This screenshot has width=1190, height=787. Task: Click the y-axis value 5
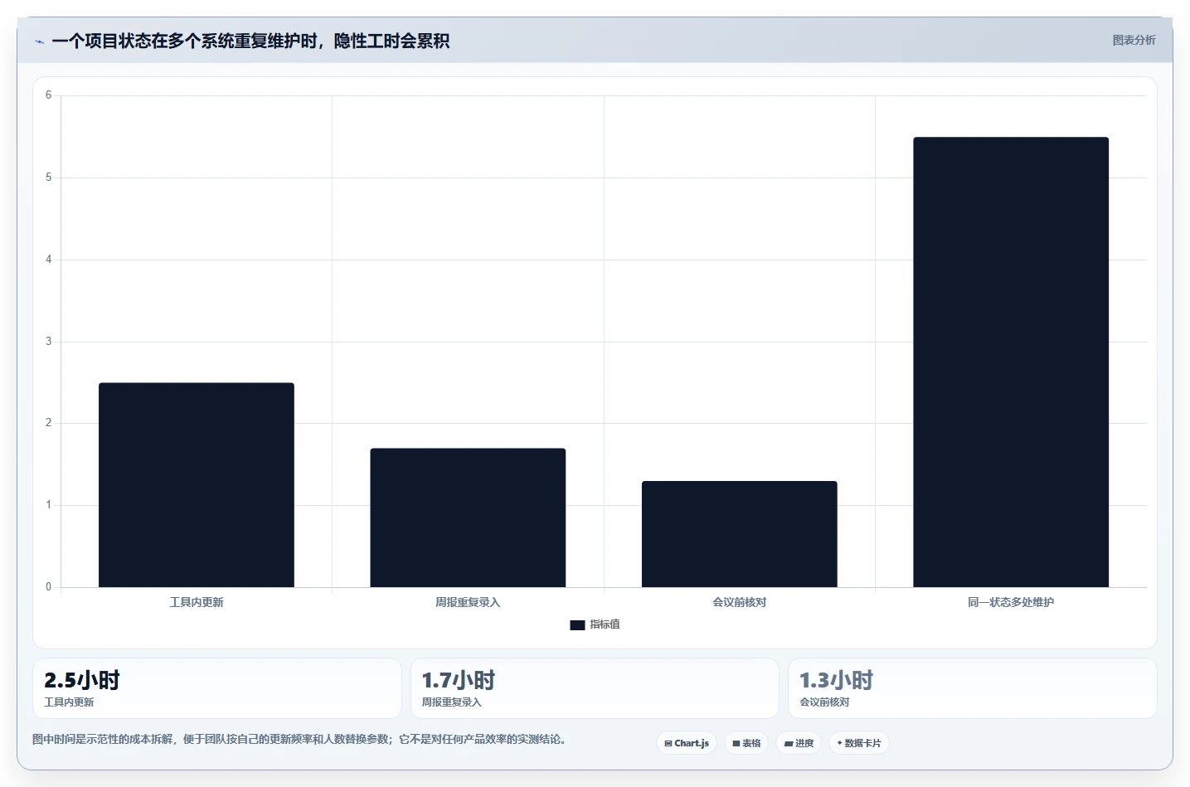(x=48, y=177)
